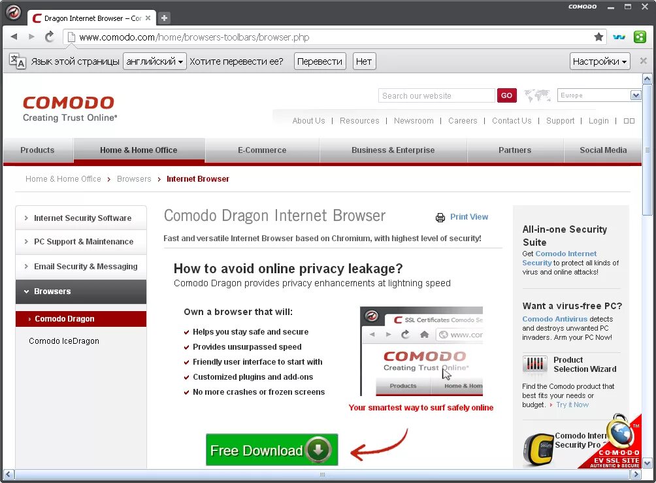Open the Social Media navigation tab
The width and height of the screenshot is (656, 483).
pyautogui.click(x=603, y=150)
